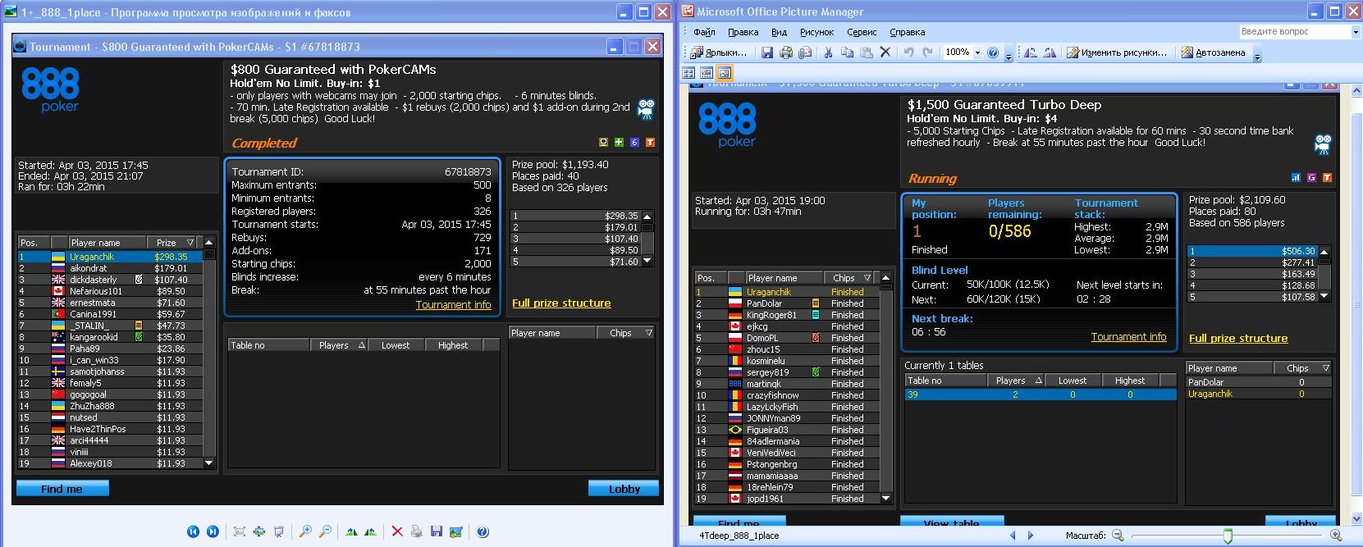
Task: Click the Автозамена button
Action: [1214, 52]
